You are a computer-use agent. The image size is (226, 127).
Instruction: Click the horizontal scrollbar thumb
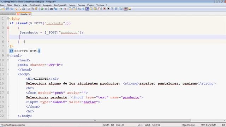95,121
